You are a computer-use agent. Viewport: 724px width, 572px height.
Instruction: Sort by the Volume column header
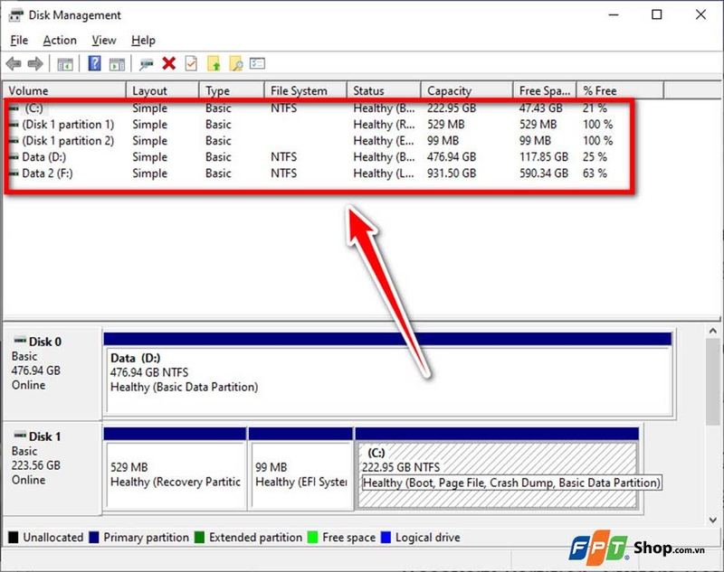pyautogui.click(x=64, y=90)
